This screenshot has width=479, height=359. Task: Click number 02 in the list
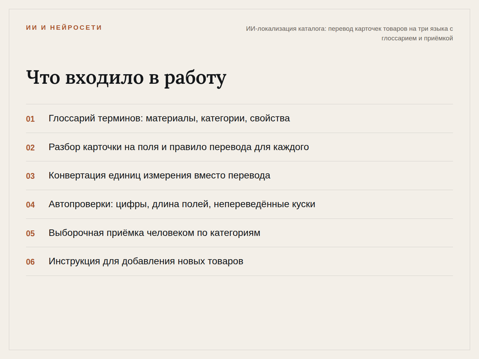(x=30, y=148)
